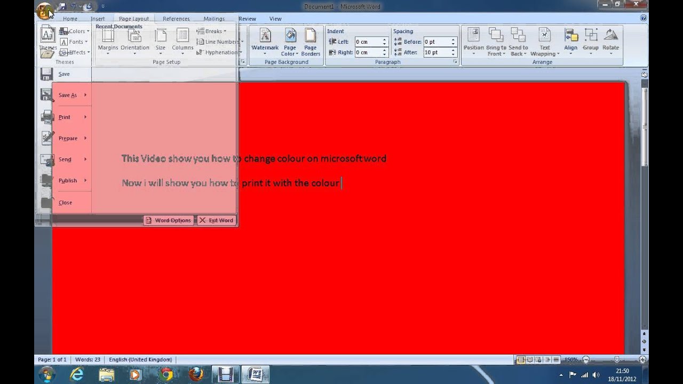Click 'Words: 23' in the status bar

pyautogui.click(x=88, y=359)
